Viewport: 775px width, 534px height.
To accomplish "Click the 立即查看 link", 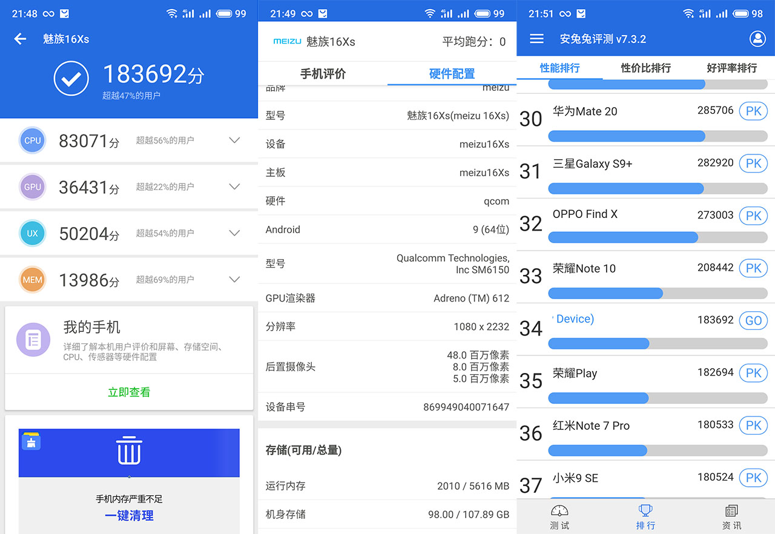I will [128, 391].
